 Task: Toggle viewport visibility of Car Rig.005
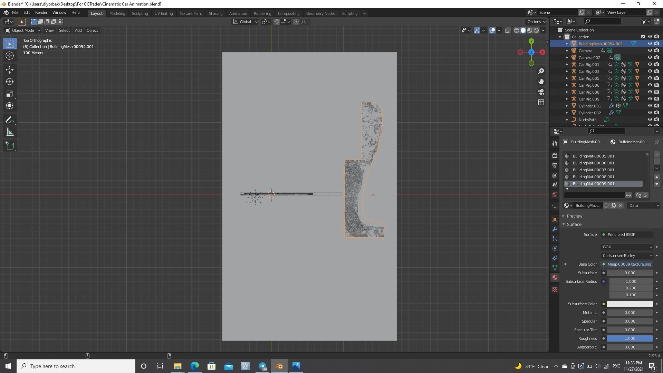(650, 78)
